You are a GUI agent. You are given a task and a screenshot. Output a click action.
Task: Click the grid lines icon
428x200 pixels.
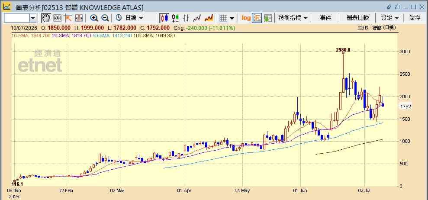(x=224, y=18)
